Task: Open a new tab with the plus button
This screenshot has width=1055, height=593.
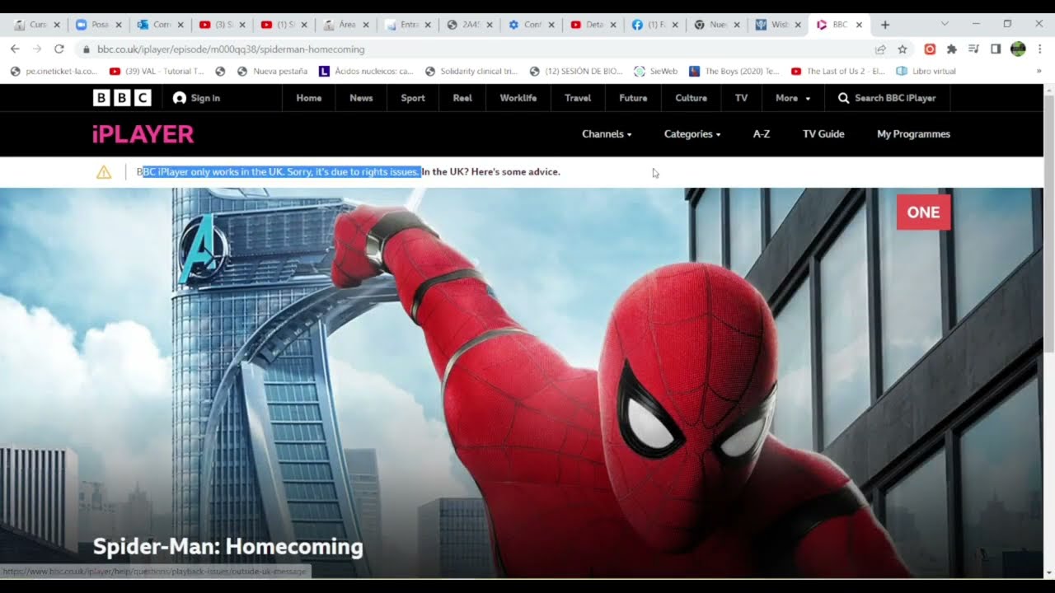Action: [x=885, y=25]
